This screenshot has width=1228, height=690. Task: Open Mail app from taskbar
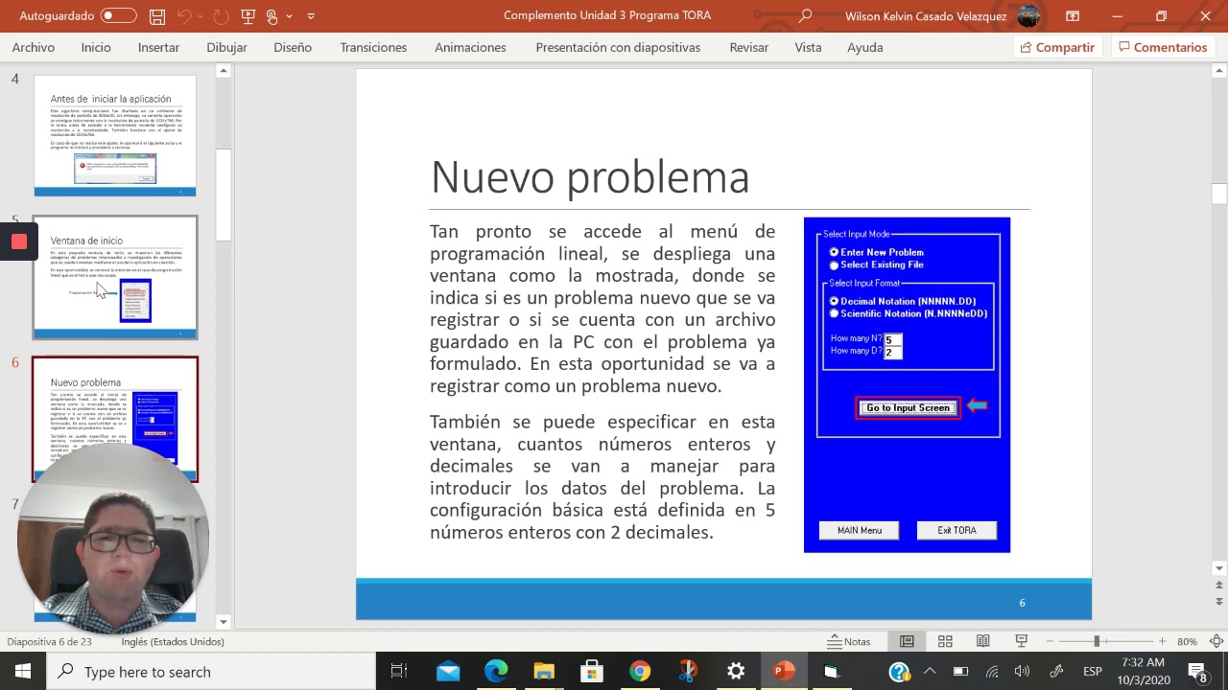pos(448,671)
